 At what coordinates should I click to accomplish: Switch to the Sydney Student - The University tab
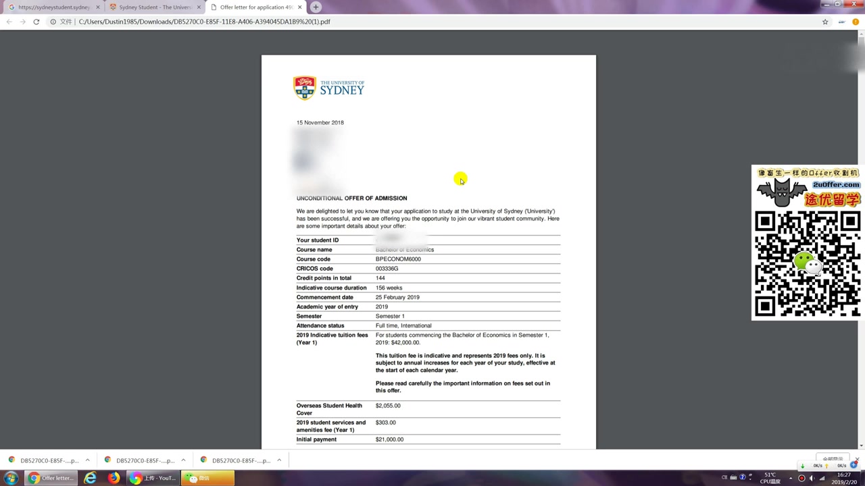point(155,7)
